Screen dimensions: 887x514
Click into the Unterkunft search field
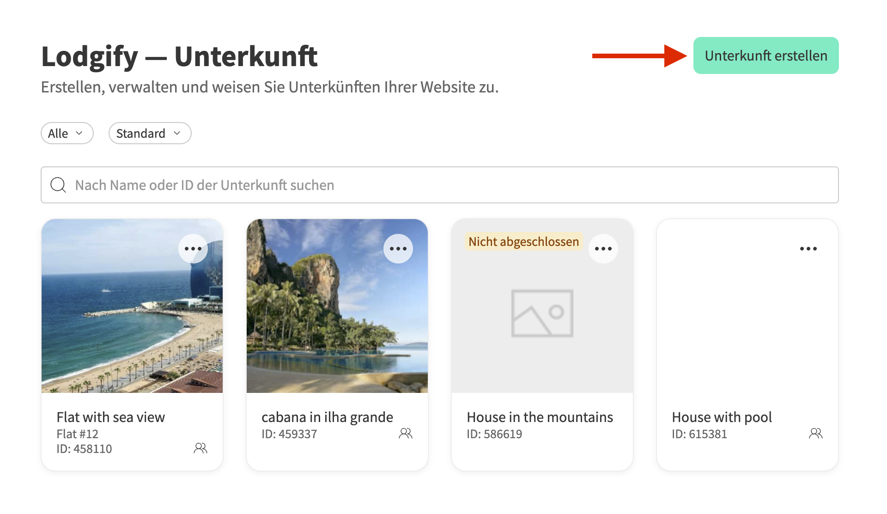tap(439, 185)
